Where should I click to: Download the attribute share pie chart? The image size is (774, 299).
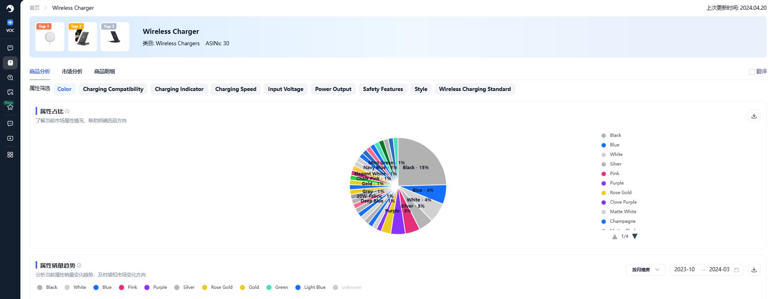pos(754,116)
